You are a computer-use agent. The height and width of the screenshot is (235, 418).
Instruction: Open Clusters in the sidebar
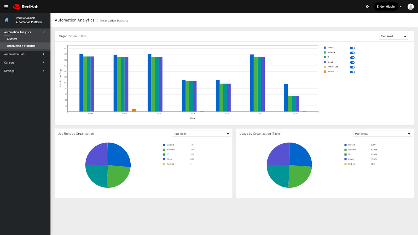tap(12, 39)
